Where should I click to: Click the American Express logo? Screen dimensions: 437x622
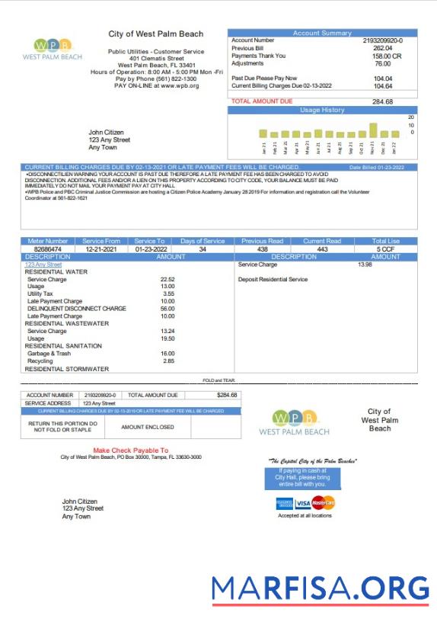[285, 504]
